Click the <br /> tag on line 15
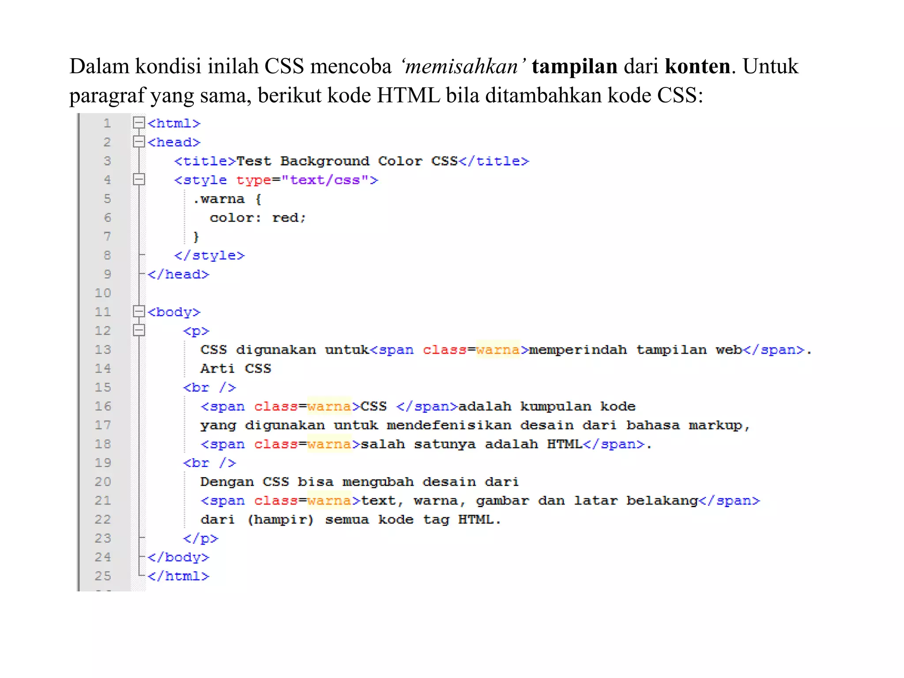This screenshot has height=678, width=904. pyautogui.click(x=209, y=388)
